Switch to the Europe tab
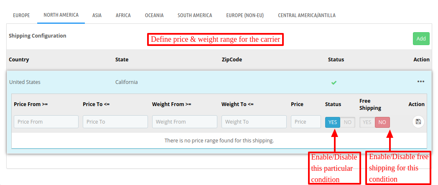 pos(21,15)
